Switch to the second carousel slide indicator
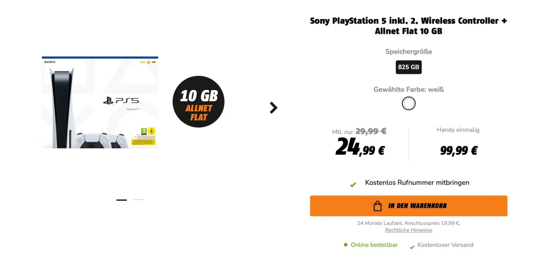 point(139,200)
